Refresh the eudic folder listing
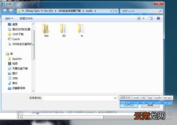The width and height of the screenshot is (177, 125). [x=116, y=11]
